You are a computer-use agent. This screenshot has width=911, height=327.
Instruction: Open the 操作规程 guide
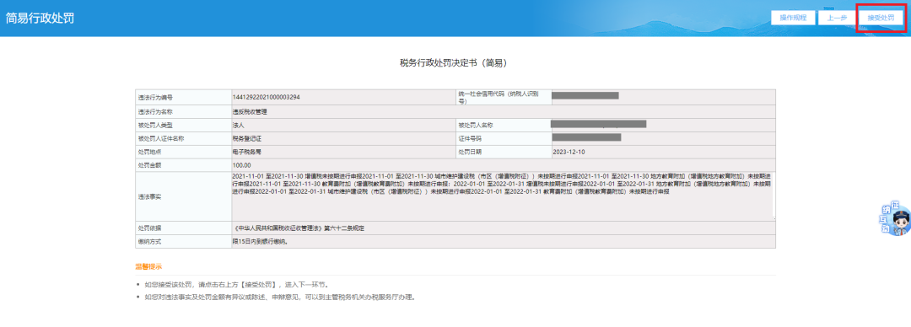pyautogui.click(x=793, y=18)
